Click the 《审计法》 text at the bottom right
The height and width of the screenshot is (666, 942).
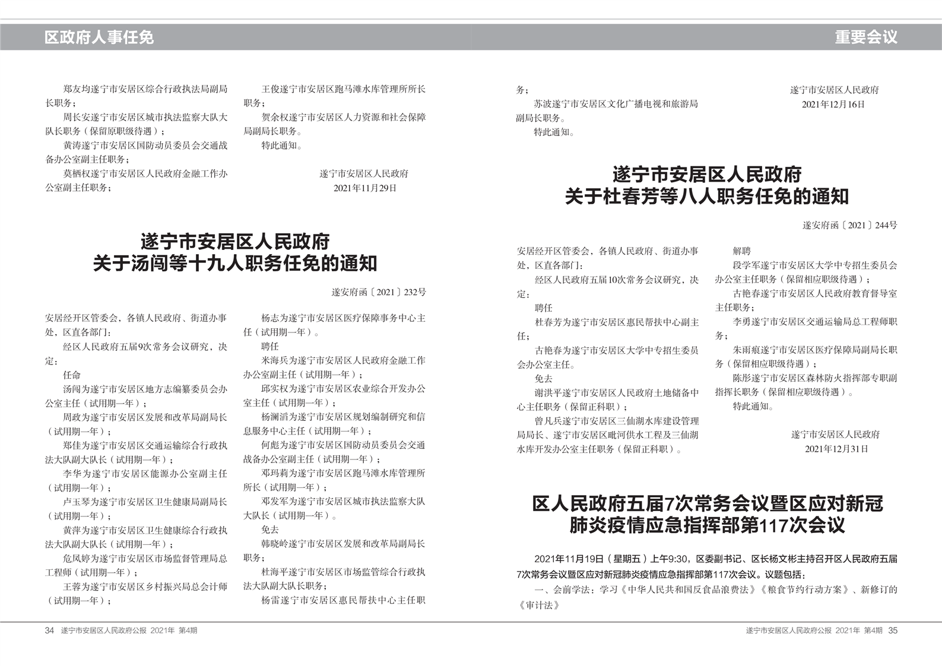pyautogui.click(x=539, y=605)
